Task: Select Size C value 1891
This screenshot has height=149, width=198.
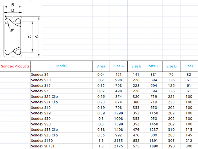Action: click(154, 141)
